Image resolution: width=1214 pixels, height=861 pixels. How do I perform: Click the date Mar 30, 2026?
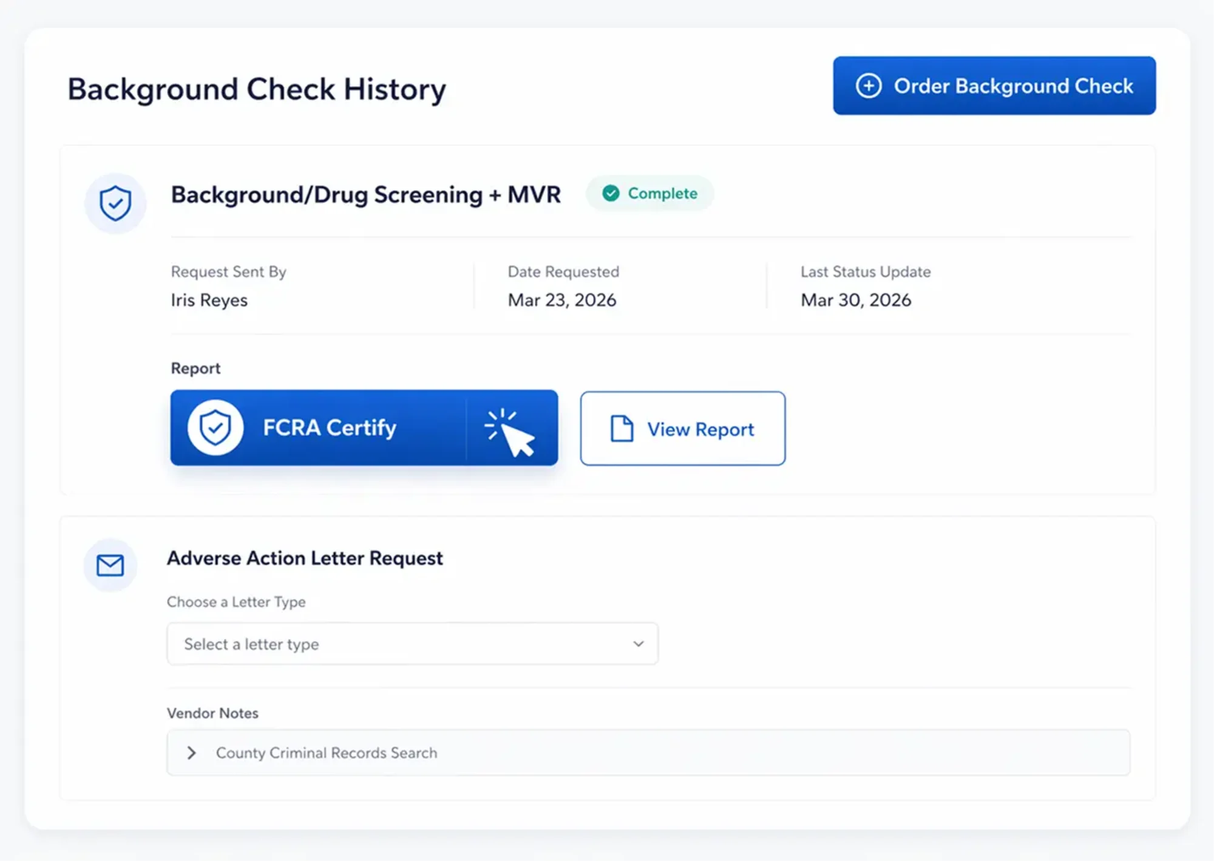856,300
